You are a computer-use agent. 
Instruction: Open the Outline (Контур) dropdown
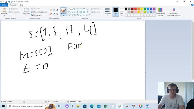click(x=96, y=9)
